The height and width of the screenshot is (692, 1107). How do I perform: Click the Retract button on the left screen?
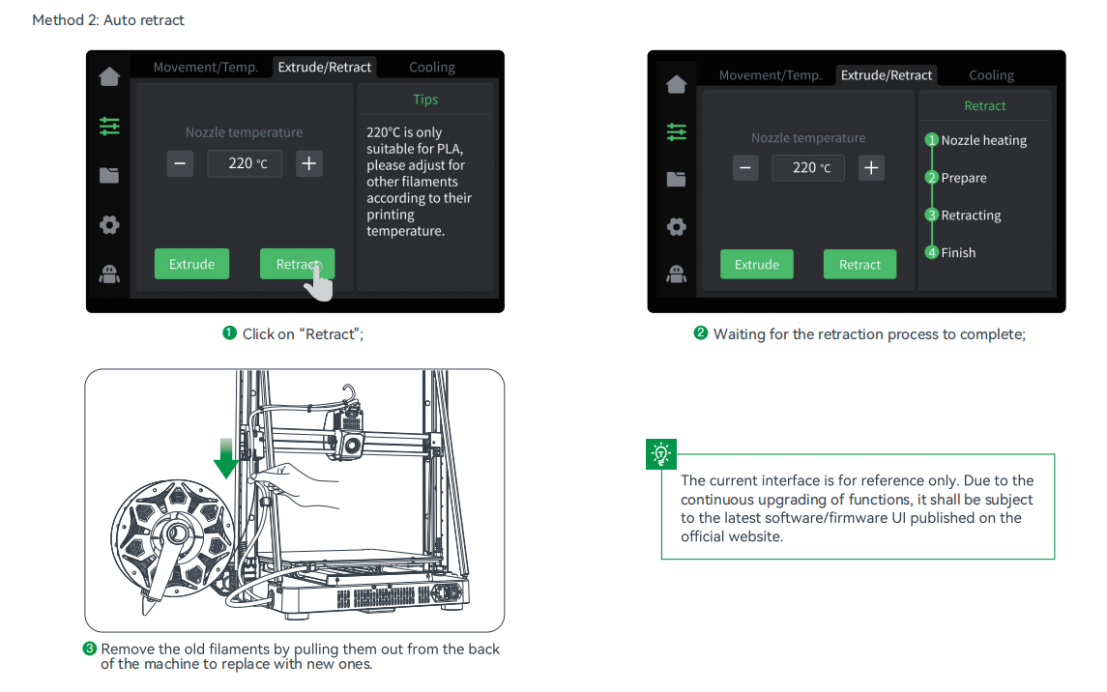pyautogui.click(x=297, y=263)
